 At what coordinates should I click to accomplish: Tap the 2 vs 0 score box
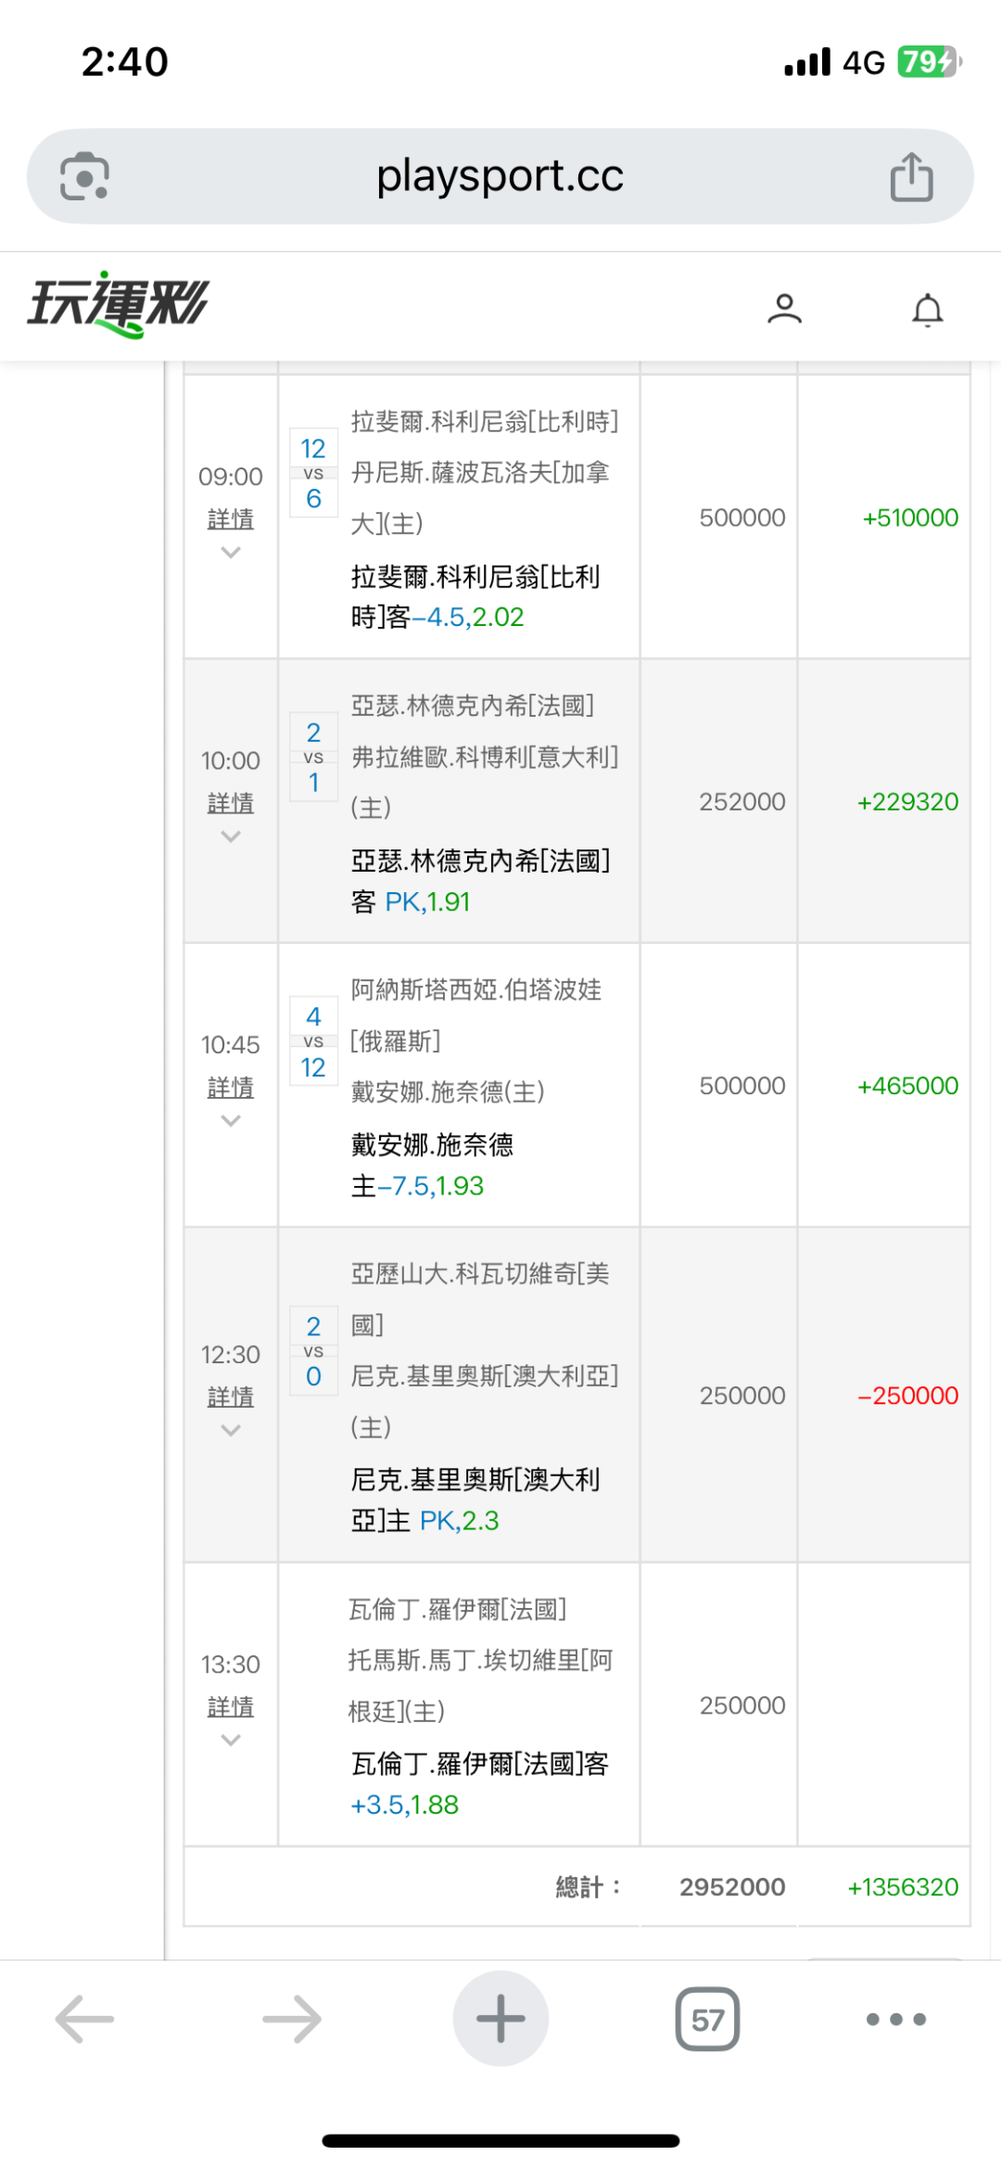tap(313, 1352)
